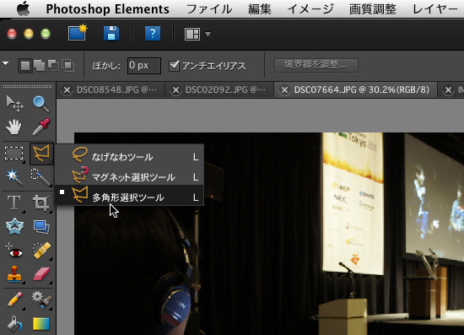Select the Gradient tool
Screen dimensions: 464x335
coord(41,323)
